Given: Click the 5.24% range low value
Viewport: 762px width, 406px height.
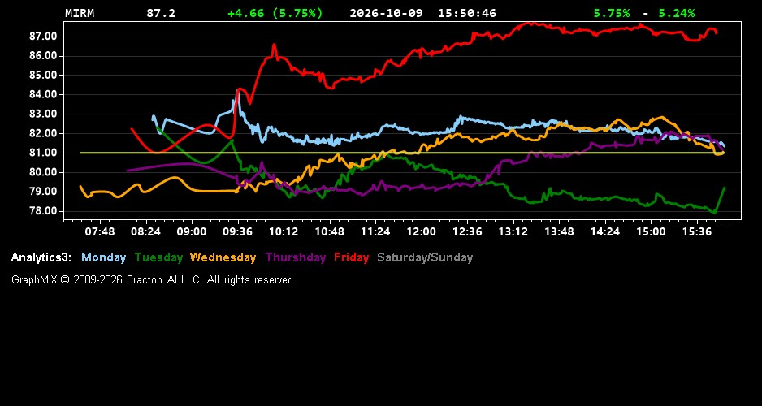Looking at the screenshot, I should click(x=677, y=14).
